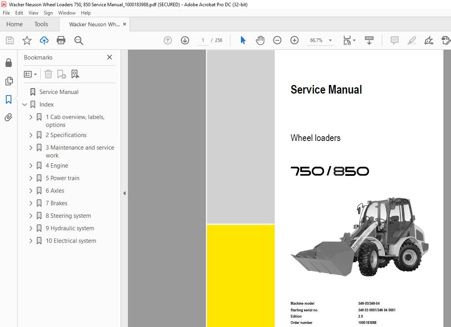The image size is (451, 327).
Task: Select the Highlight text pen tool
Action: [x=412, y=40]
